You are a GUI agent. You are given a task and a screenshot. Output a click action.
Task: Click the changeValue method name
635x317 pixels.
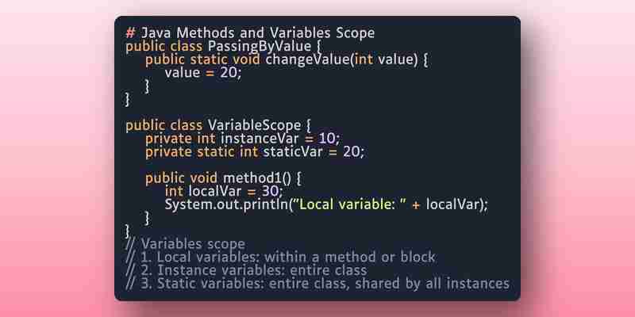[x=307, y=59]
